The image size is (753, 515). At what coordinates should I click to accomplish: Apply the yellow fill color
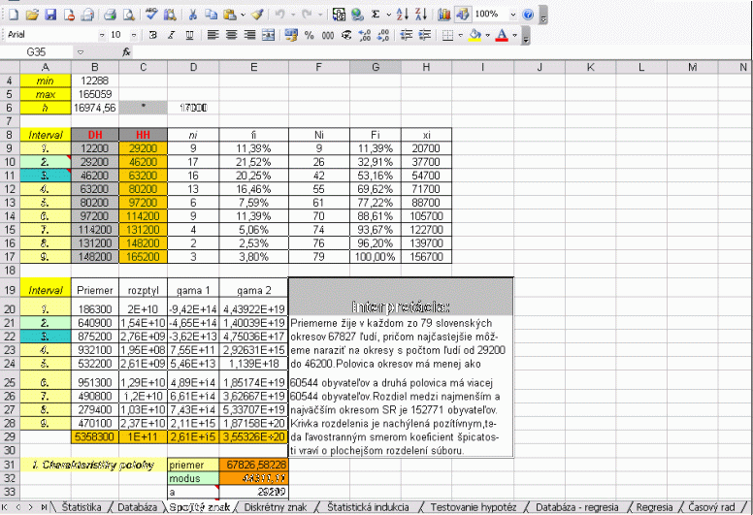(x=475, y=35)
